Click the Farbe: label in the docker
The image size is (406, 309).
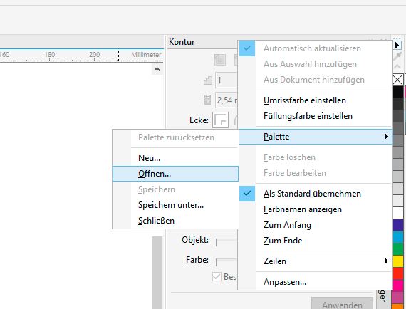click(x=197, y=260)
